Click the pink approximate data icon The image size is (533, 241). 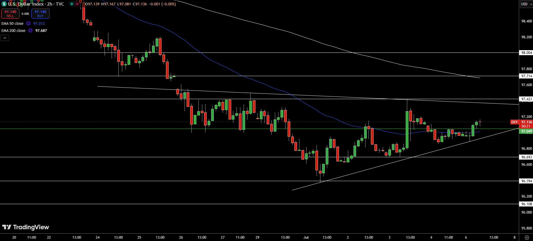77,4
